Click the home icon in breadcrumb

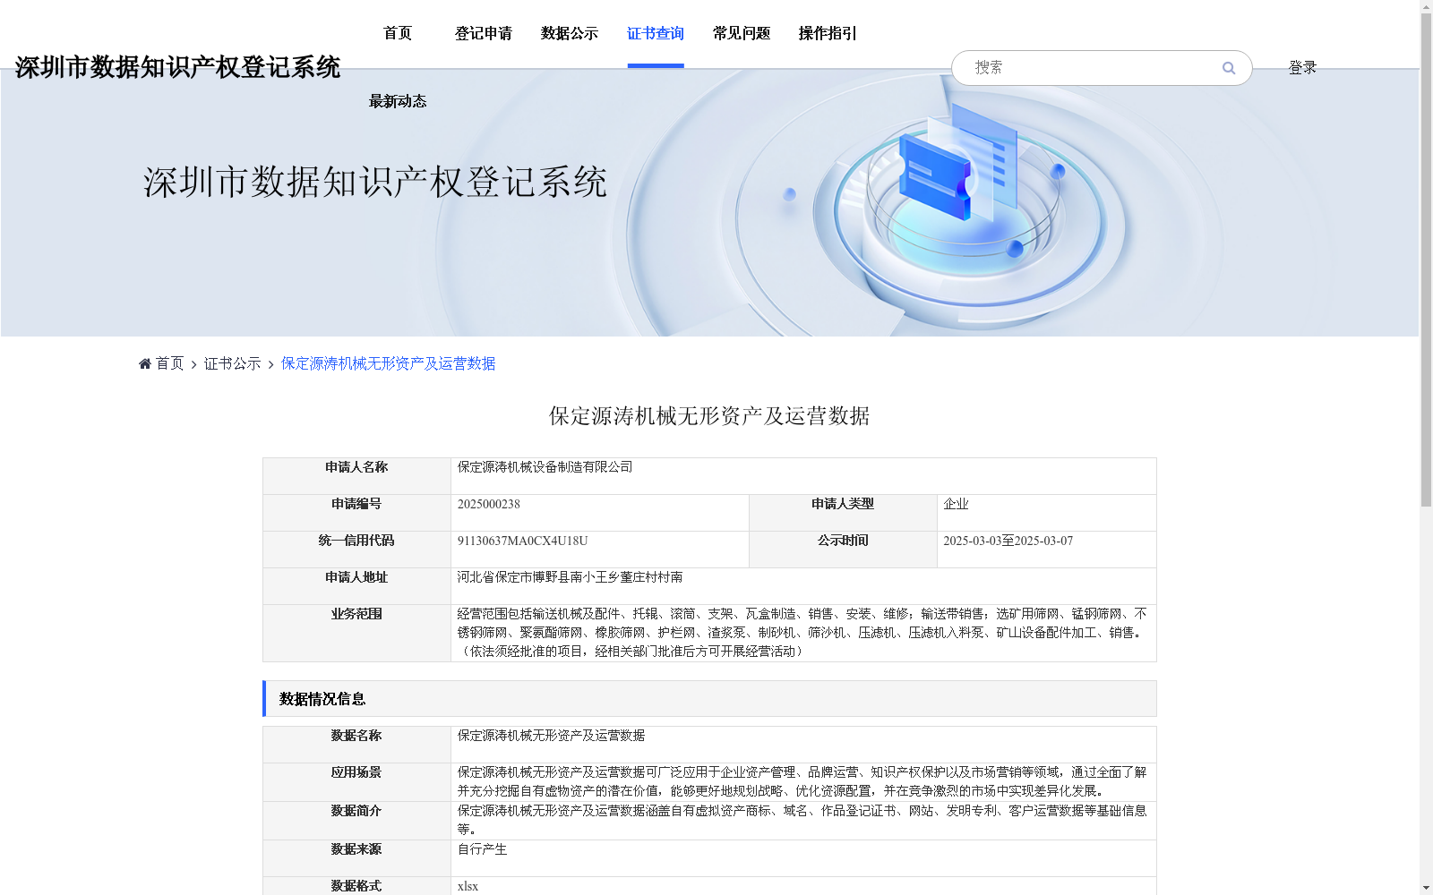145,363
